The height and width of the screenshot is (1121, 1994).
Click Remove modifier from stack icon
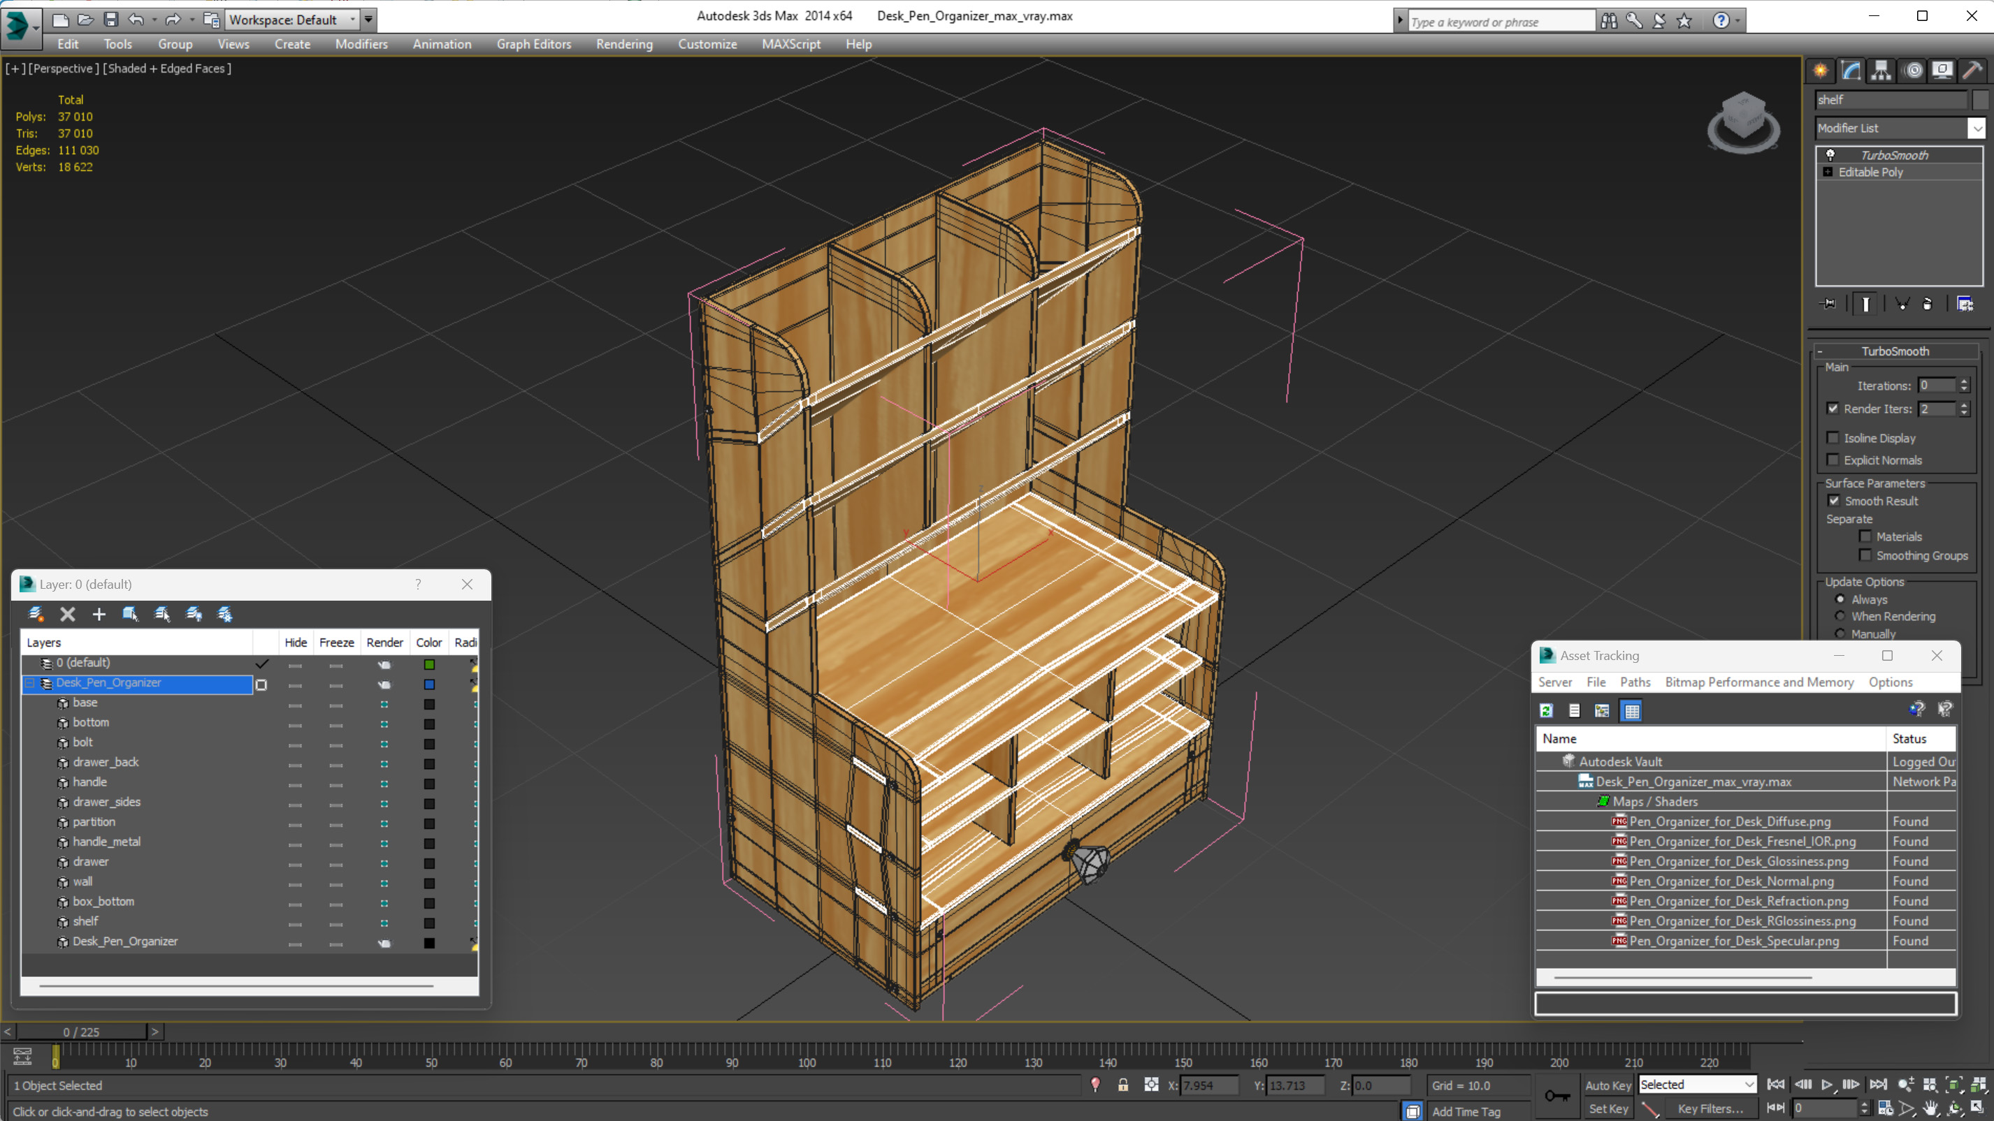pos(1928,304)
